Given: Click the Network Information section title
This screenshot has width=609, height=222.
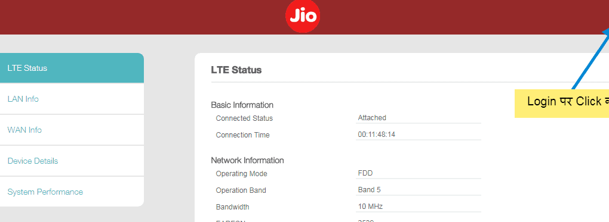Looking at the screenshot, I should coord(247,160).
